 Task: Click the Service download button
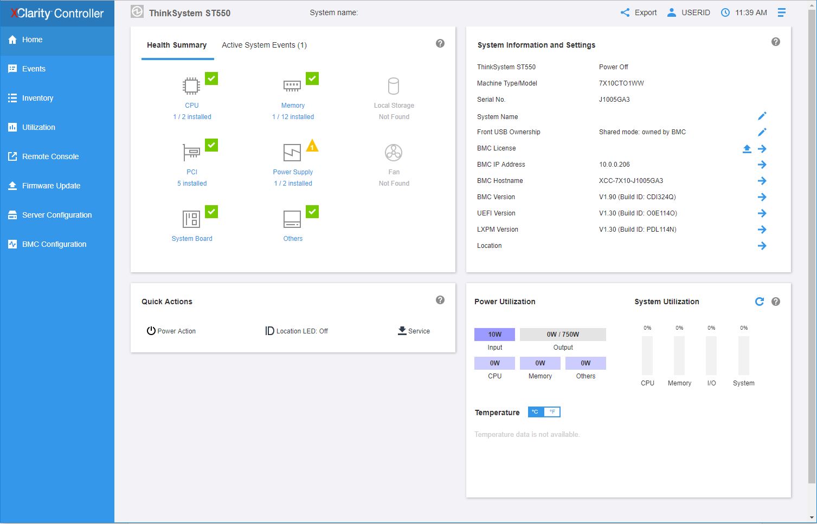[414, 331]
